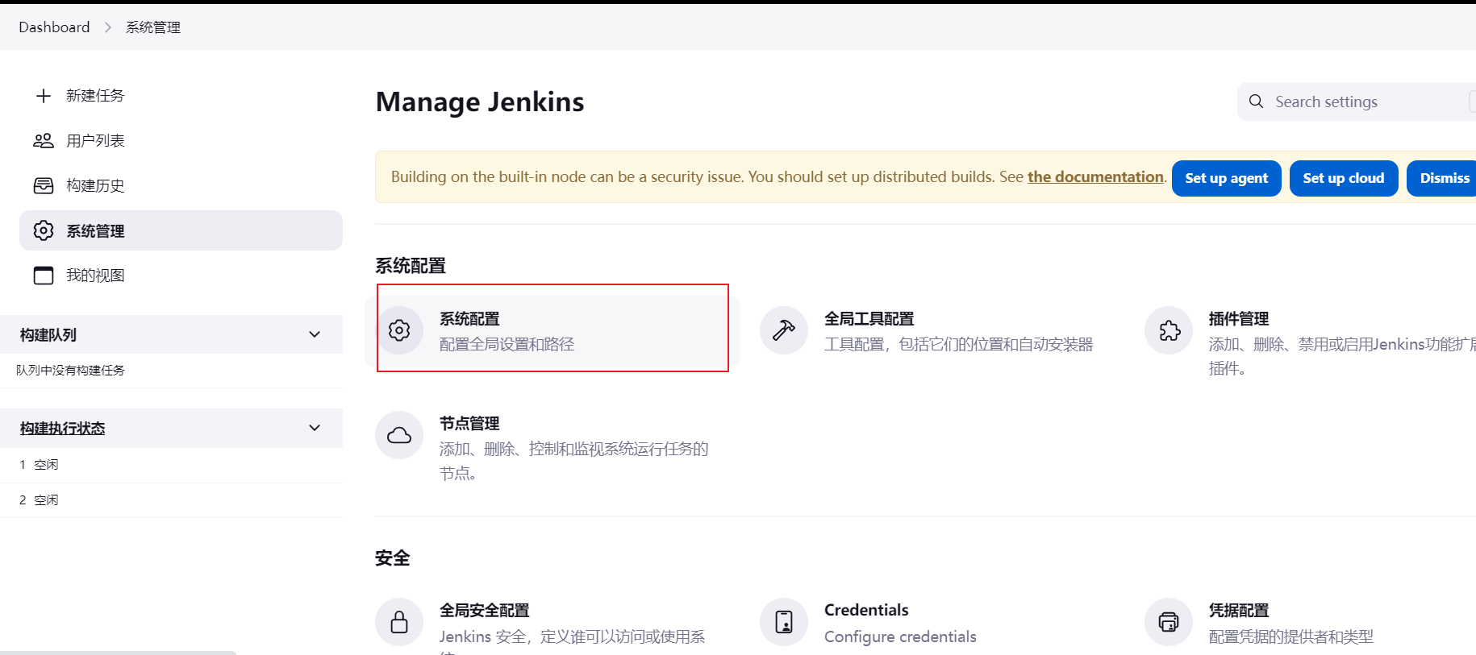The height and width of the screenshot is (655, 1476).
Task: Click the cloud icon of 节点管理
Action: tap(399, 435)
